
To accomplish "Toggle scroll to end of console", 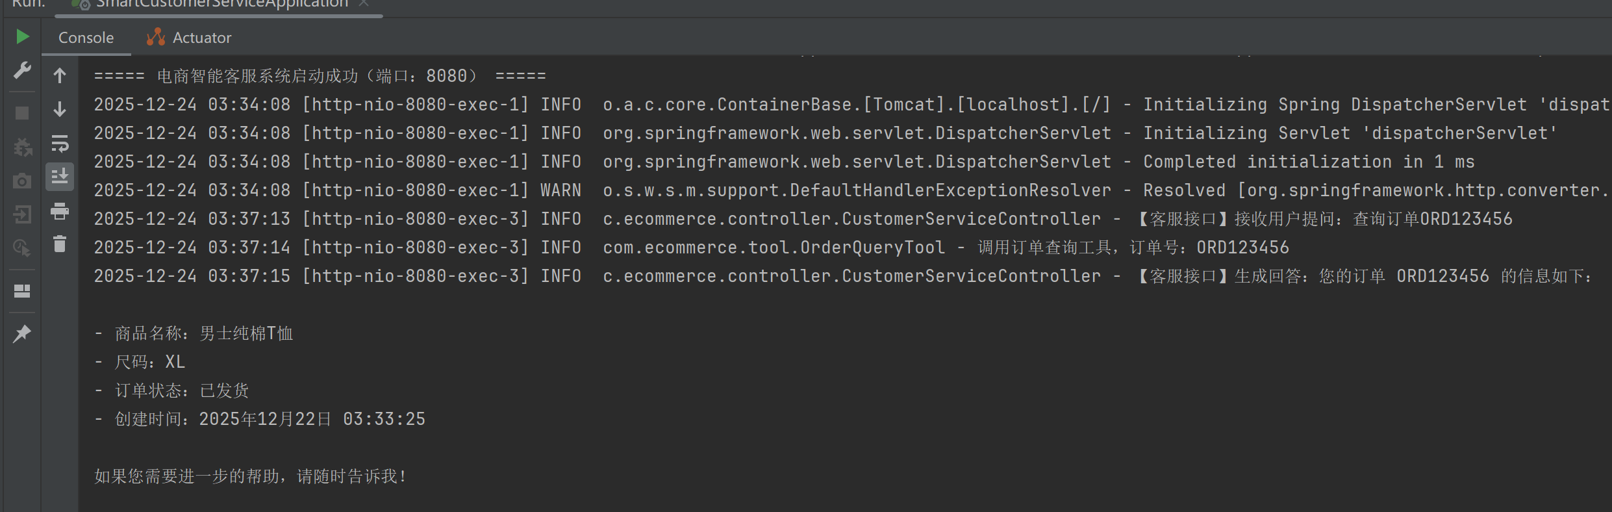I will point(60,177).
